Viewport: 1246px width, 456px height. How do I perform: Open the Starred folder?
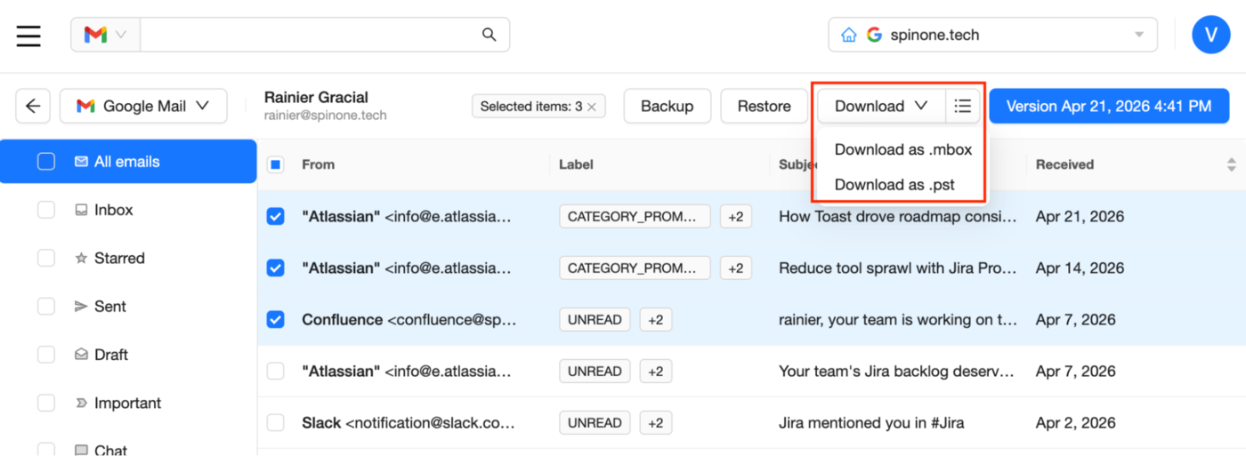click(x=119, y=259)
